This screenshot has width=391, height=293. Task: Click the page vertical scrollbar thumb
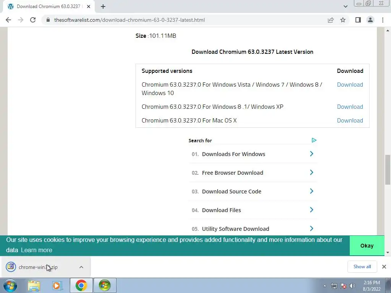[x=388, y=170]
